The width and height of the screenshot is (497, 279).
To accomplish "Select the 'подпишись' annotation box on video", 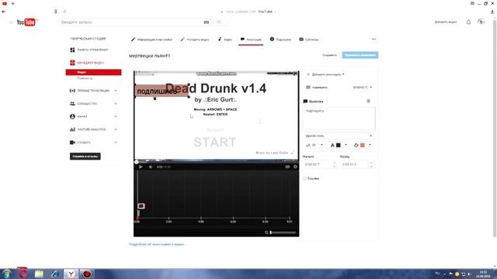I will point(162,91).
